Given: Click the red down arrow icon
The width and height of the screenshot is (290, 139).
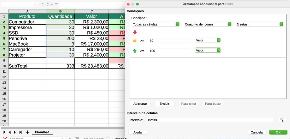Looking at the screenshot, I should point(135,33).
